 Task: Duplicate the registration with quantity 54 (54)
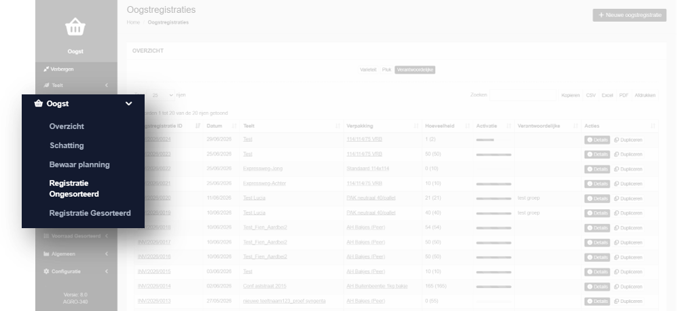coord(628,228)
